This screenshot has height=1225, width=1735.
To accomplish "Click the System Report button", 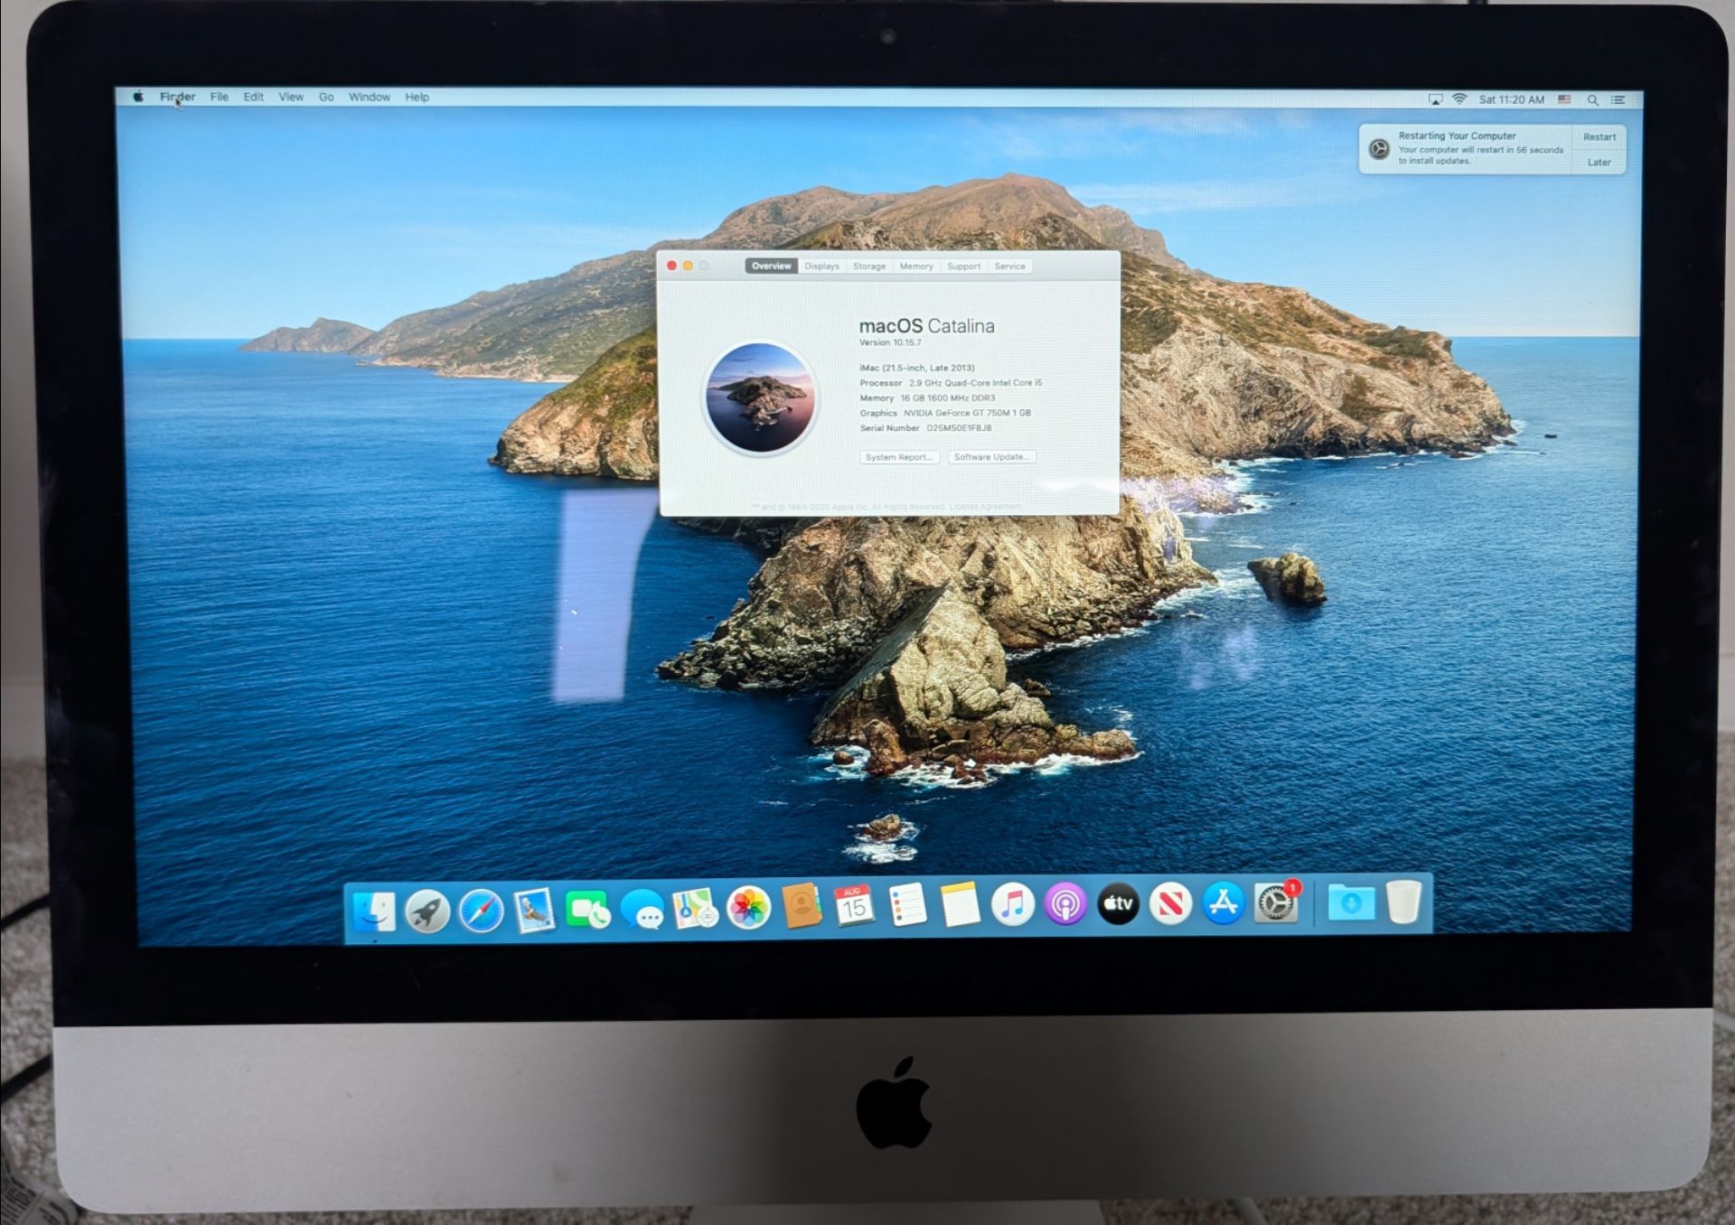I will [899, 457].
